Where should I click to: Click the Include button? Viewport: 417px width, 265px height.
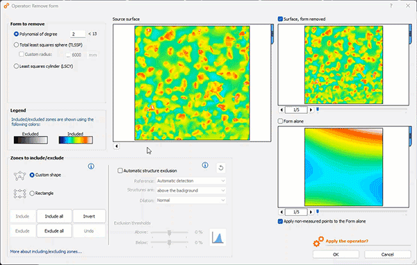click(x=22, y=216)
